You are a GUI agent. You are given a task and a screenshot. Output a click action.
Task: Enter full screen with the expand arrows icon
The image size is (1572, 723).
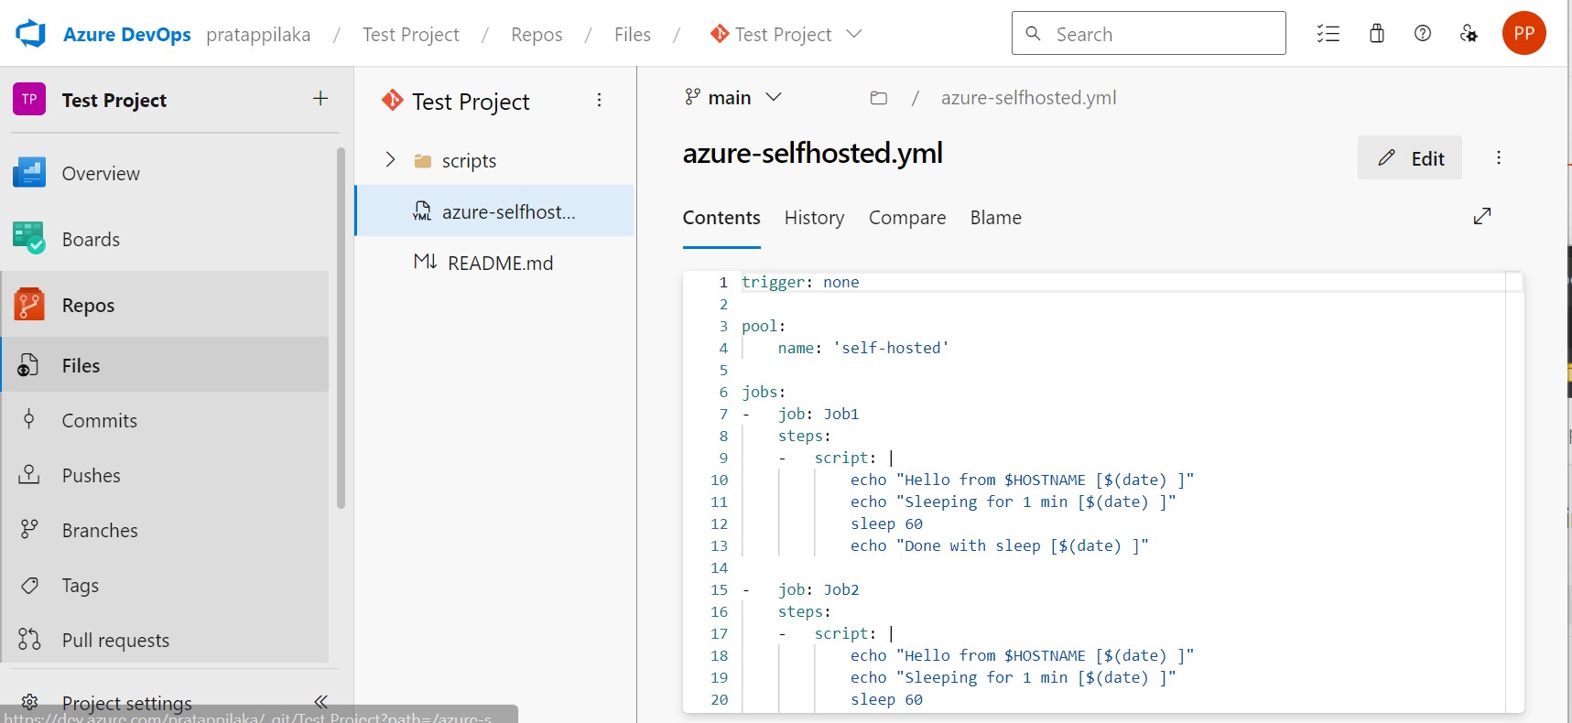(1482, 216)
